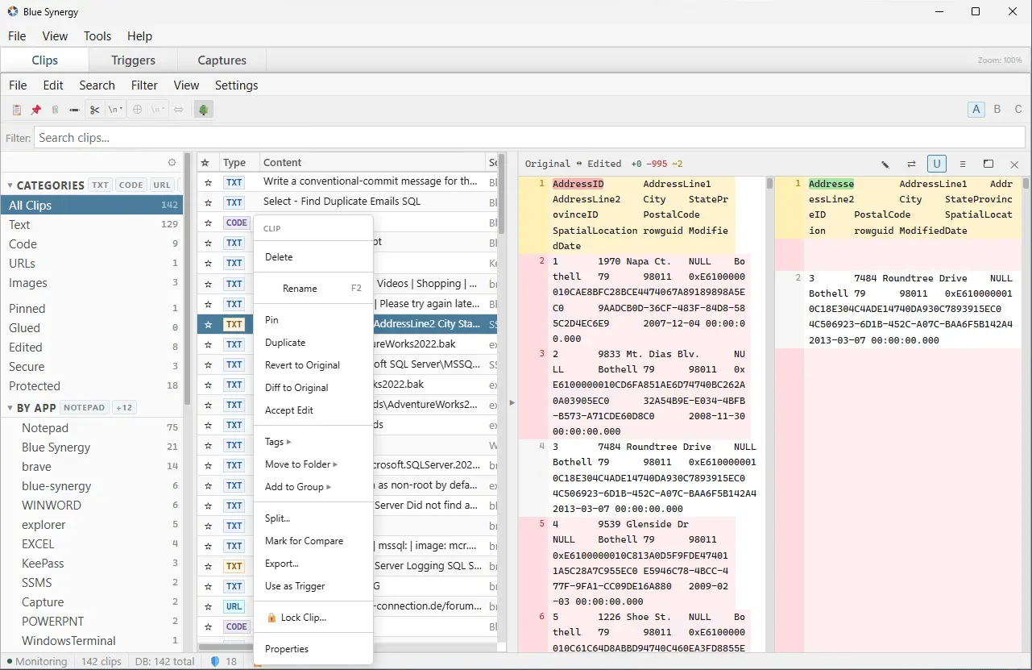
Task: Click the gear icon above the categories
Action: 172,162
